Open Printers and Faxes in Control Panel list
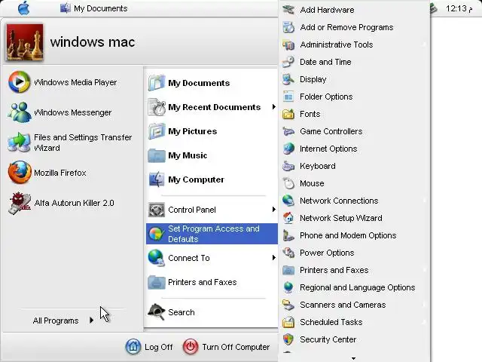Image resolution: width=482 pixels, height=362 pixels. click(x=354, y=270)
